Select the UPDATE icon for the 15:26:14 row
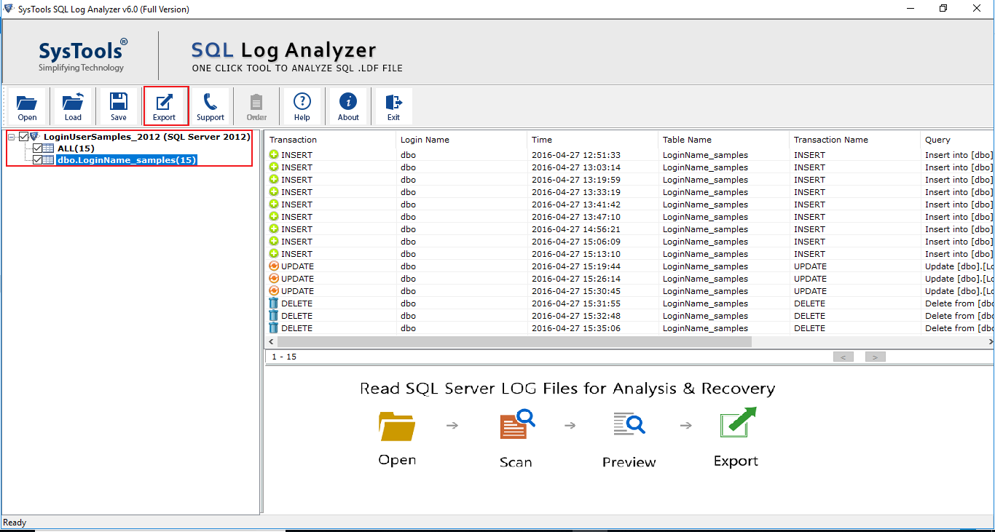This screenshot has height=532, width=995. (x=274, y=279)
